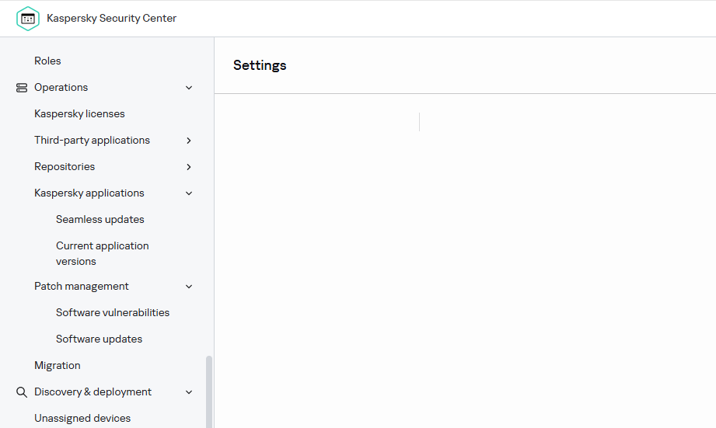Viewport: 716px width, 428px height.
Task: Collapse the Kaspersky applications chevron
Action: [x=189, y=193]
